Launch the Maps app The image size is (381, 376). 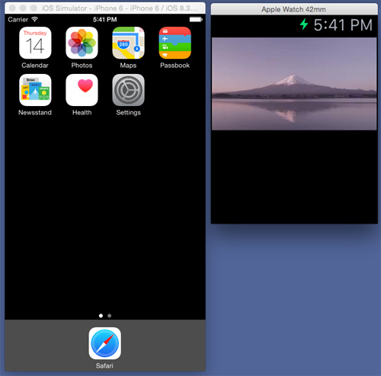[x=128, y=43]
